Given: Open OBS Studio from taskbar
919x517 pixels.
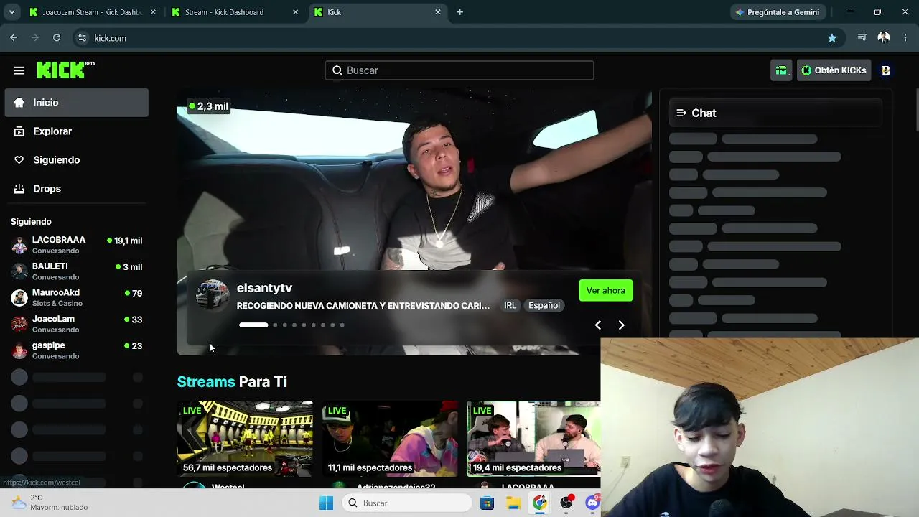Looking at the screenshot, I should pyautogui.click(x=566, y=503).
